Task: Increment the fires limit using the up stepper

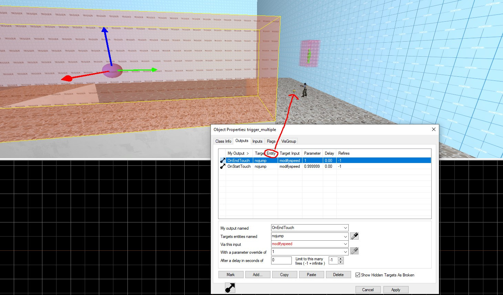Action: [x=341, y=259]
